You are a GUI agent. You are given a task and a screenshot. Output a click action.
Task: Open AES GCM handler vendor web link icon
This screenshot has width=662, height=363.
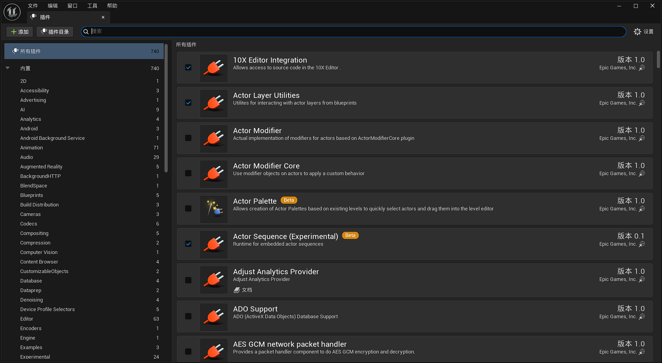[642, 352]
